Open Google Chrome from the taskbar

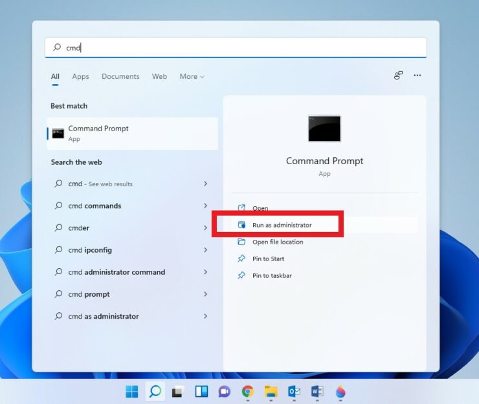tap(248, 392)
